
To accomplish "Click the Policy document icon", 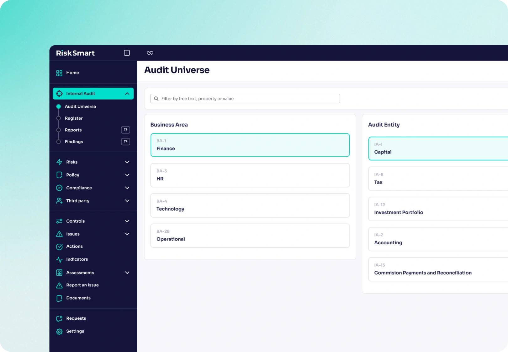I will (59, 175).
